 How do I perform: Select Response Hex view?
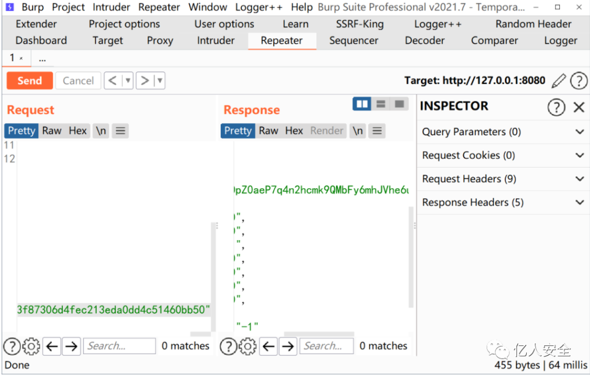pos(294,131)
